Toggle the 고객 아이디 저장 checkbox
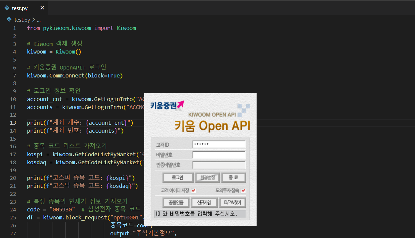This screenshot has width=415, height=238. click(x=194, y=190)
